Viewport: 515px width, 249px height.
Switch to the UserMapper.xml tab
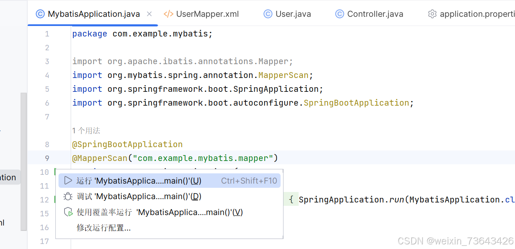[207, 14]
